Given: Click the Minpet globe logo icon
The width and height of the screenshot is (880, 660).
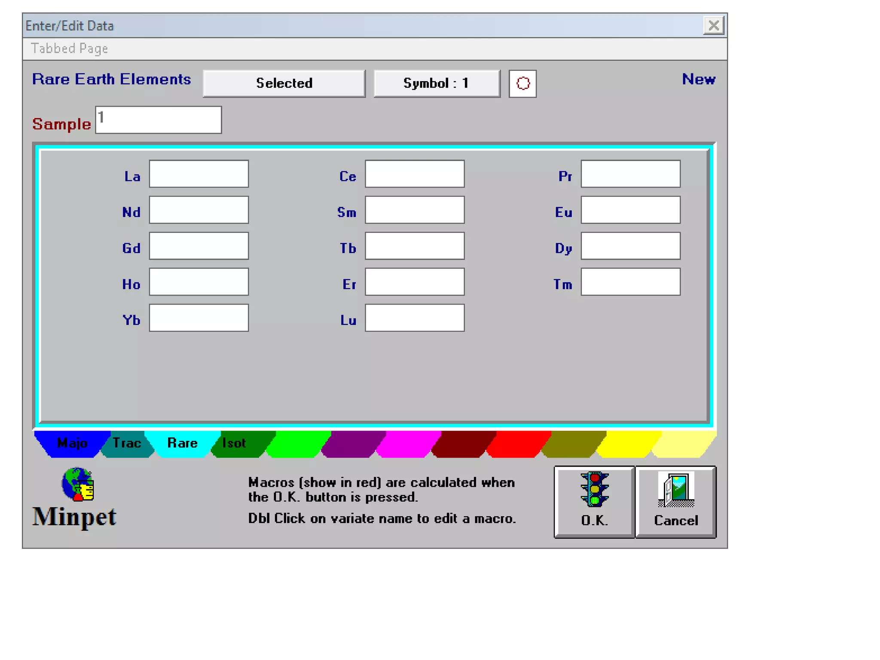Looking at the screenshot, I should click(x=78, y=484).
